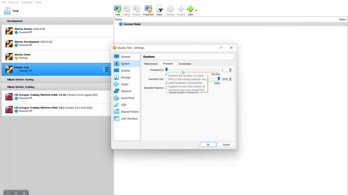Select the System settings category
Viewport: 348px width, 195px height.
pos(127,64)
